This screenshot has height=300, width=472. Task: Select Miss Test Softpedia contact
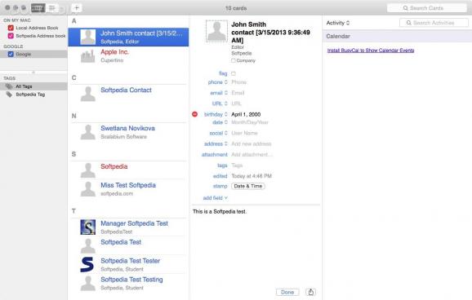pos(128,189)
